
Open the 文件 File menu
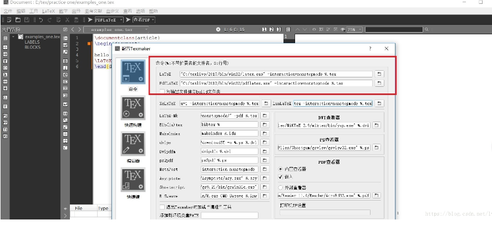point(8,11)
